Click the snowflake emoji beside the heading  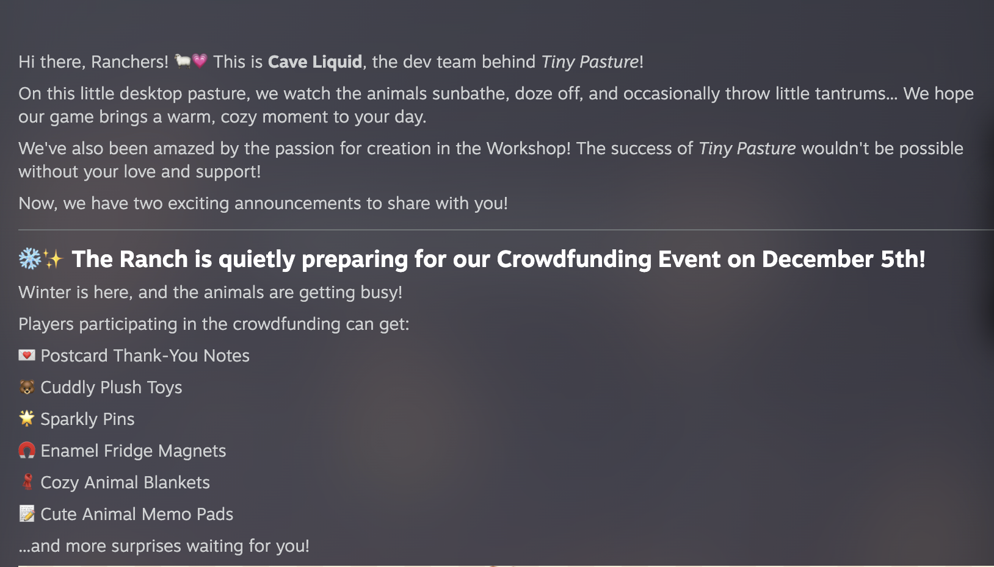coord(29,259)
